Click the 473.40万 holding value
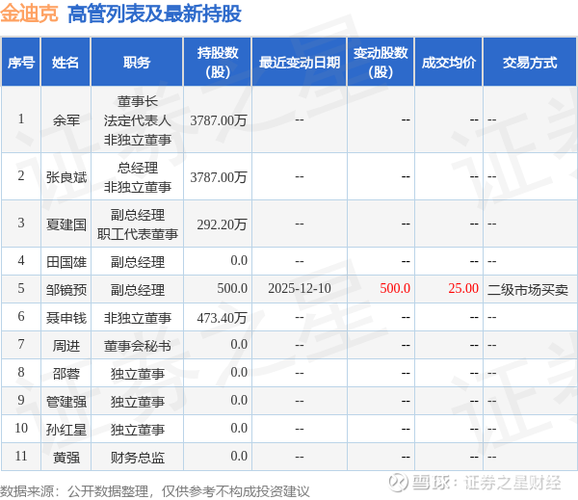Viewport: 578px width, 500px height. coord(222,318)
